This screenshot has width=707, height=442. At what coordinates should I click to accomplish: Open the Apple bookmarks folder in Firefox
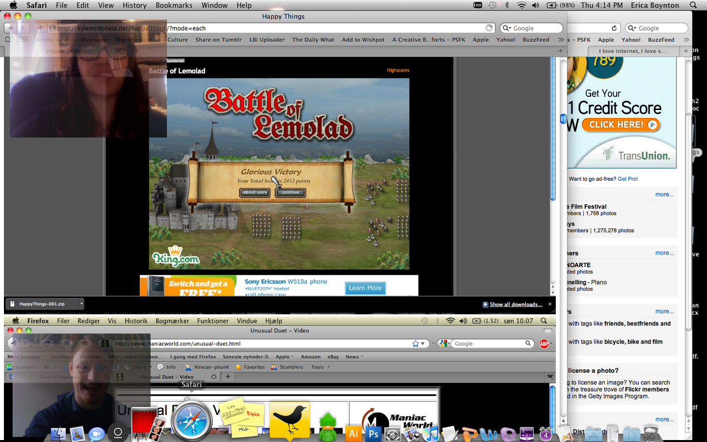pos(285,357)
